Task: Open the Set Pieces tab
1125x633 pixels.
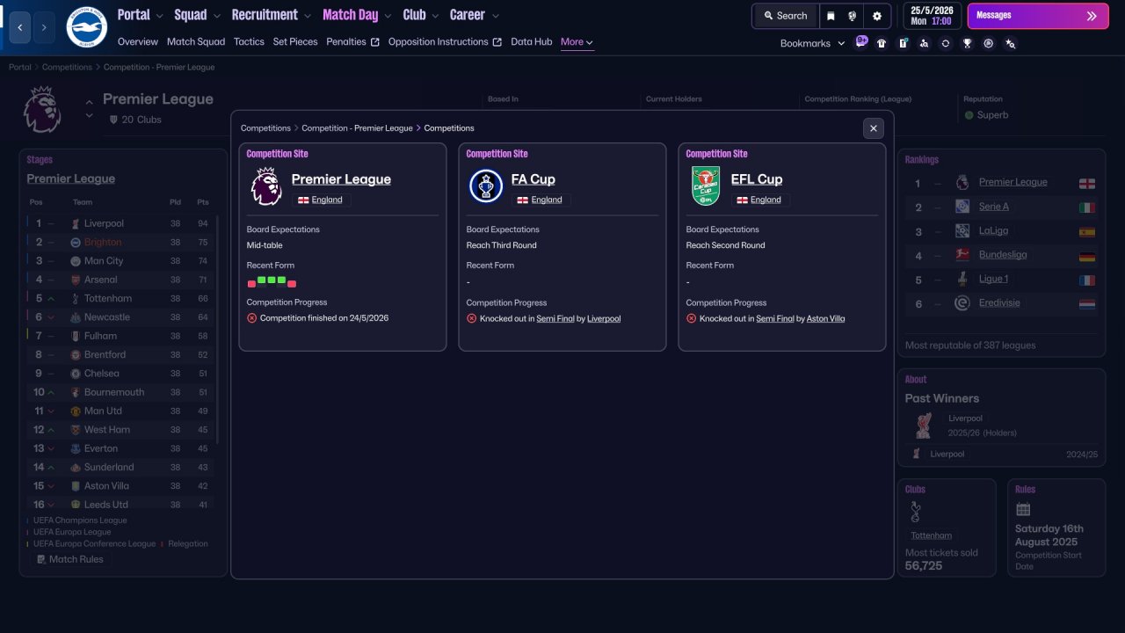Action: coord(295,41)
